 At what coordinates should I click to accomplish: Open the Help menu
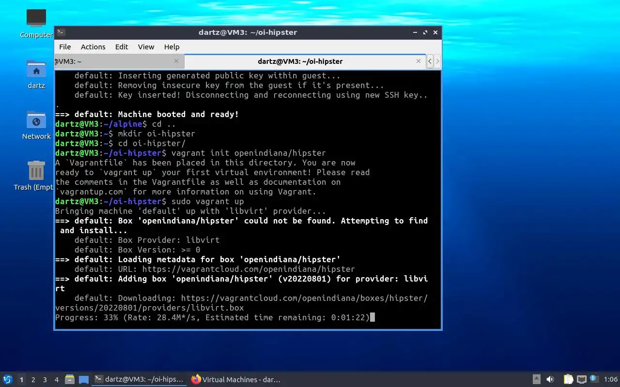click(x=171, y=47)
